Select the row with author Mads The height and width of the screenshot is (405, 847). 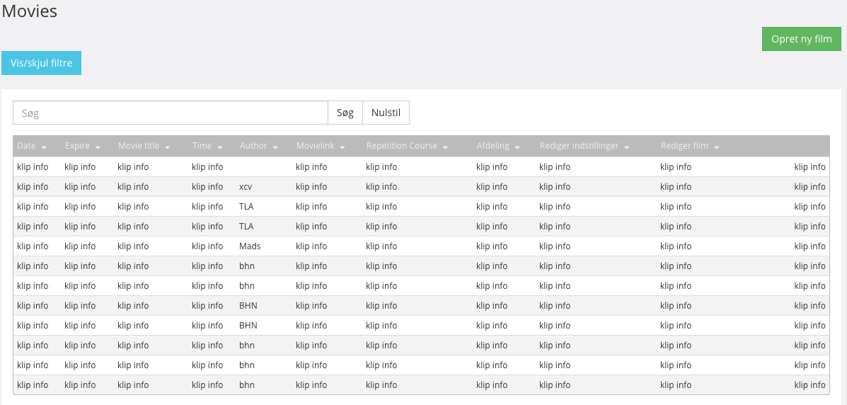[x=421, y=246]
